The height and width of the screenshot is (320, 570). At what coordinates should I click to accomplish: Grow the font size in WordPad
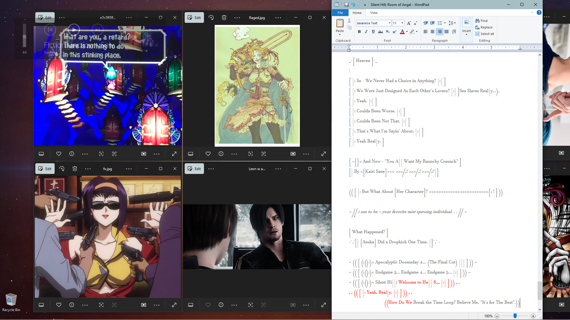point(409,23)
